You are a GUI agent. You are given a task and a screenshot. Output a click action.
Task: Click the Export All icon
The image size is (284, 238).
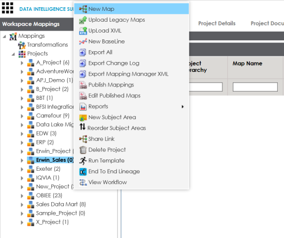point(83,52)
